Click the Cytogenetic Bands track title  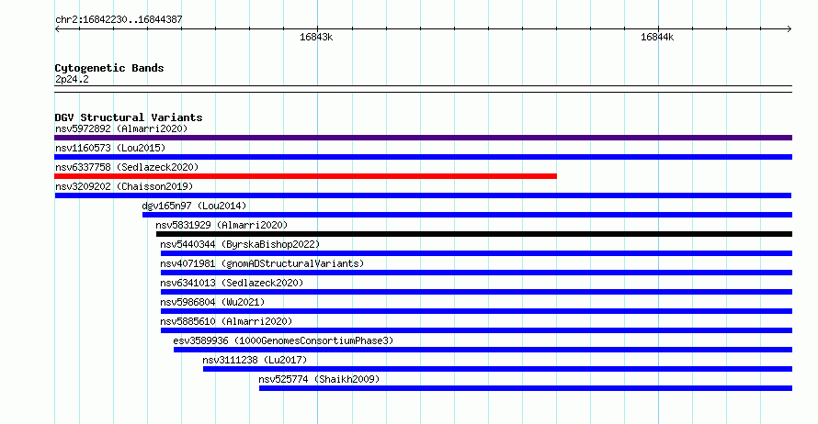pyautogui.click(x=109, y=68)
